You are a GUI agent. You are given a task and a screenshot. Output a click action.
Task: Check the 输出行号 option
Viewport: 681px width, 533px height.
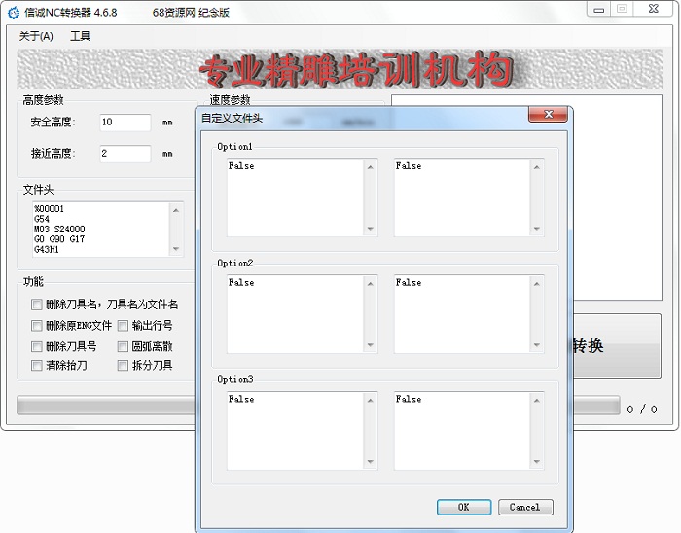click(124, 326)
